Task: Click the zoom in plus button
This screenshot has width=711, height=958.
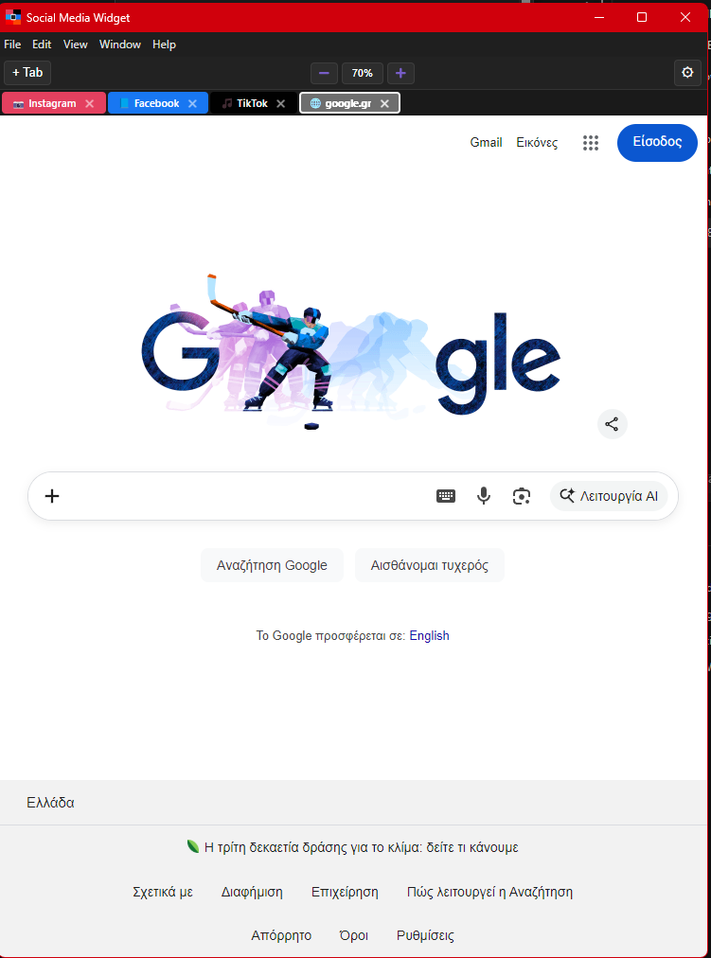Action: tap(400, 73)
